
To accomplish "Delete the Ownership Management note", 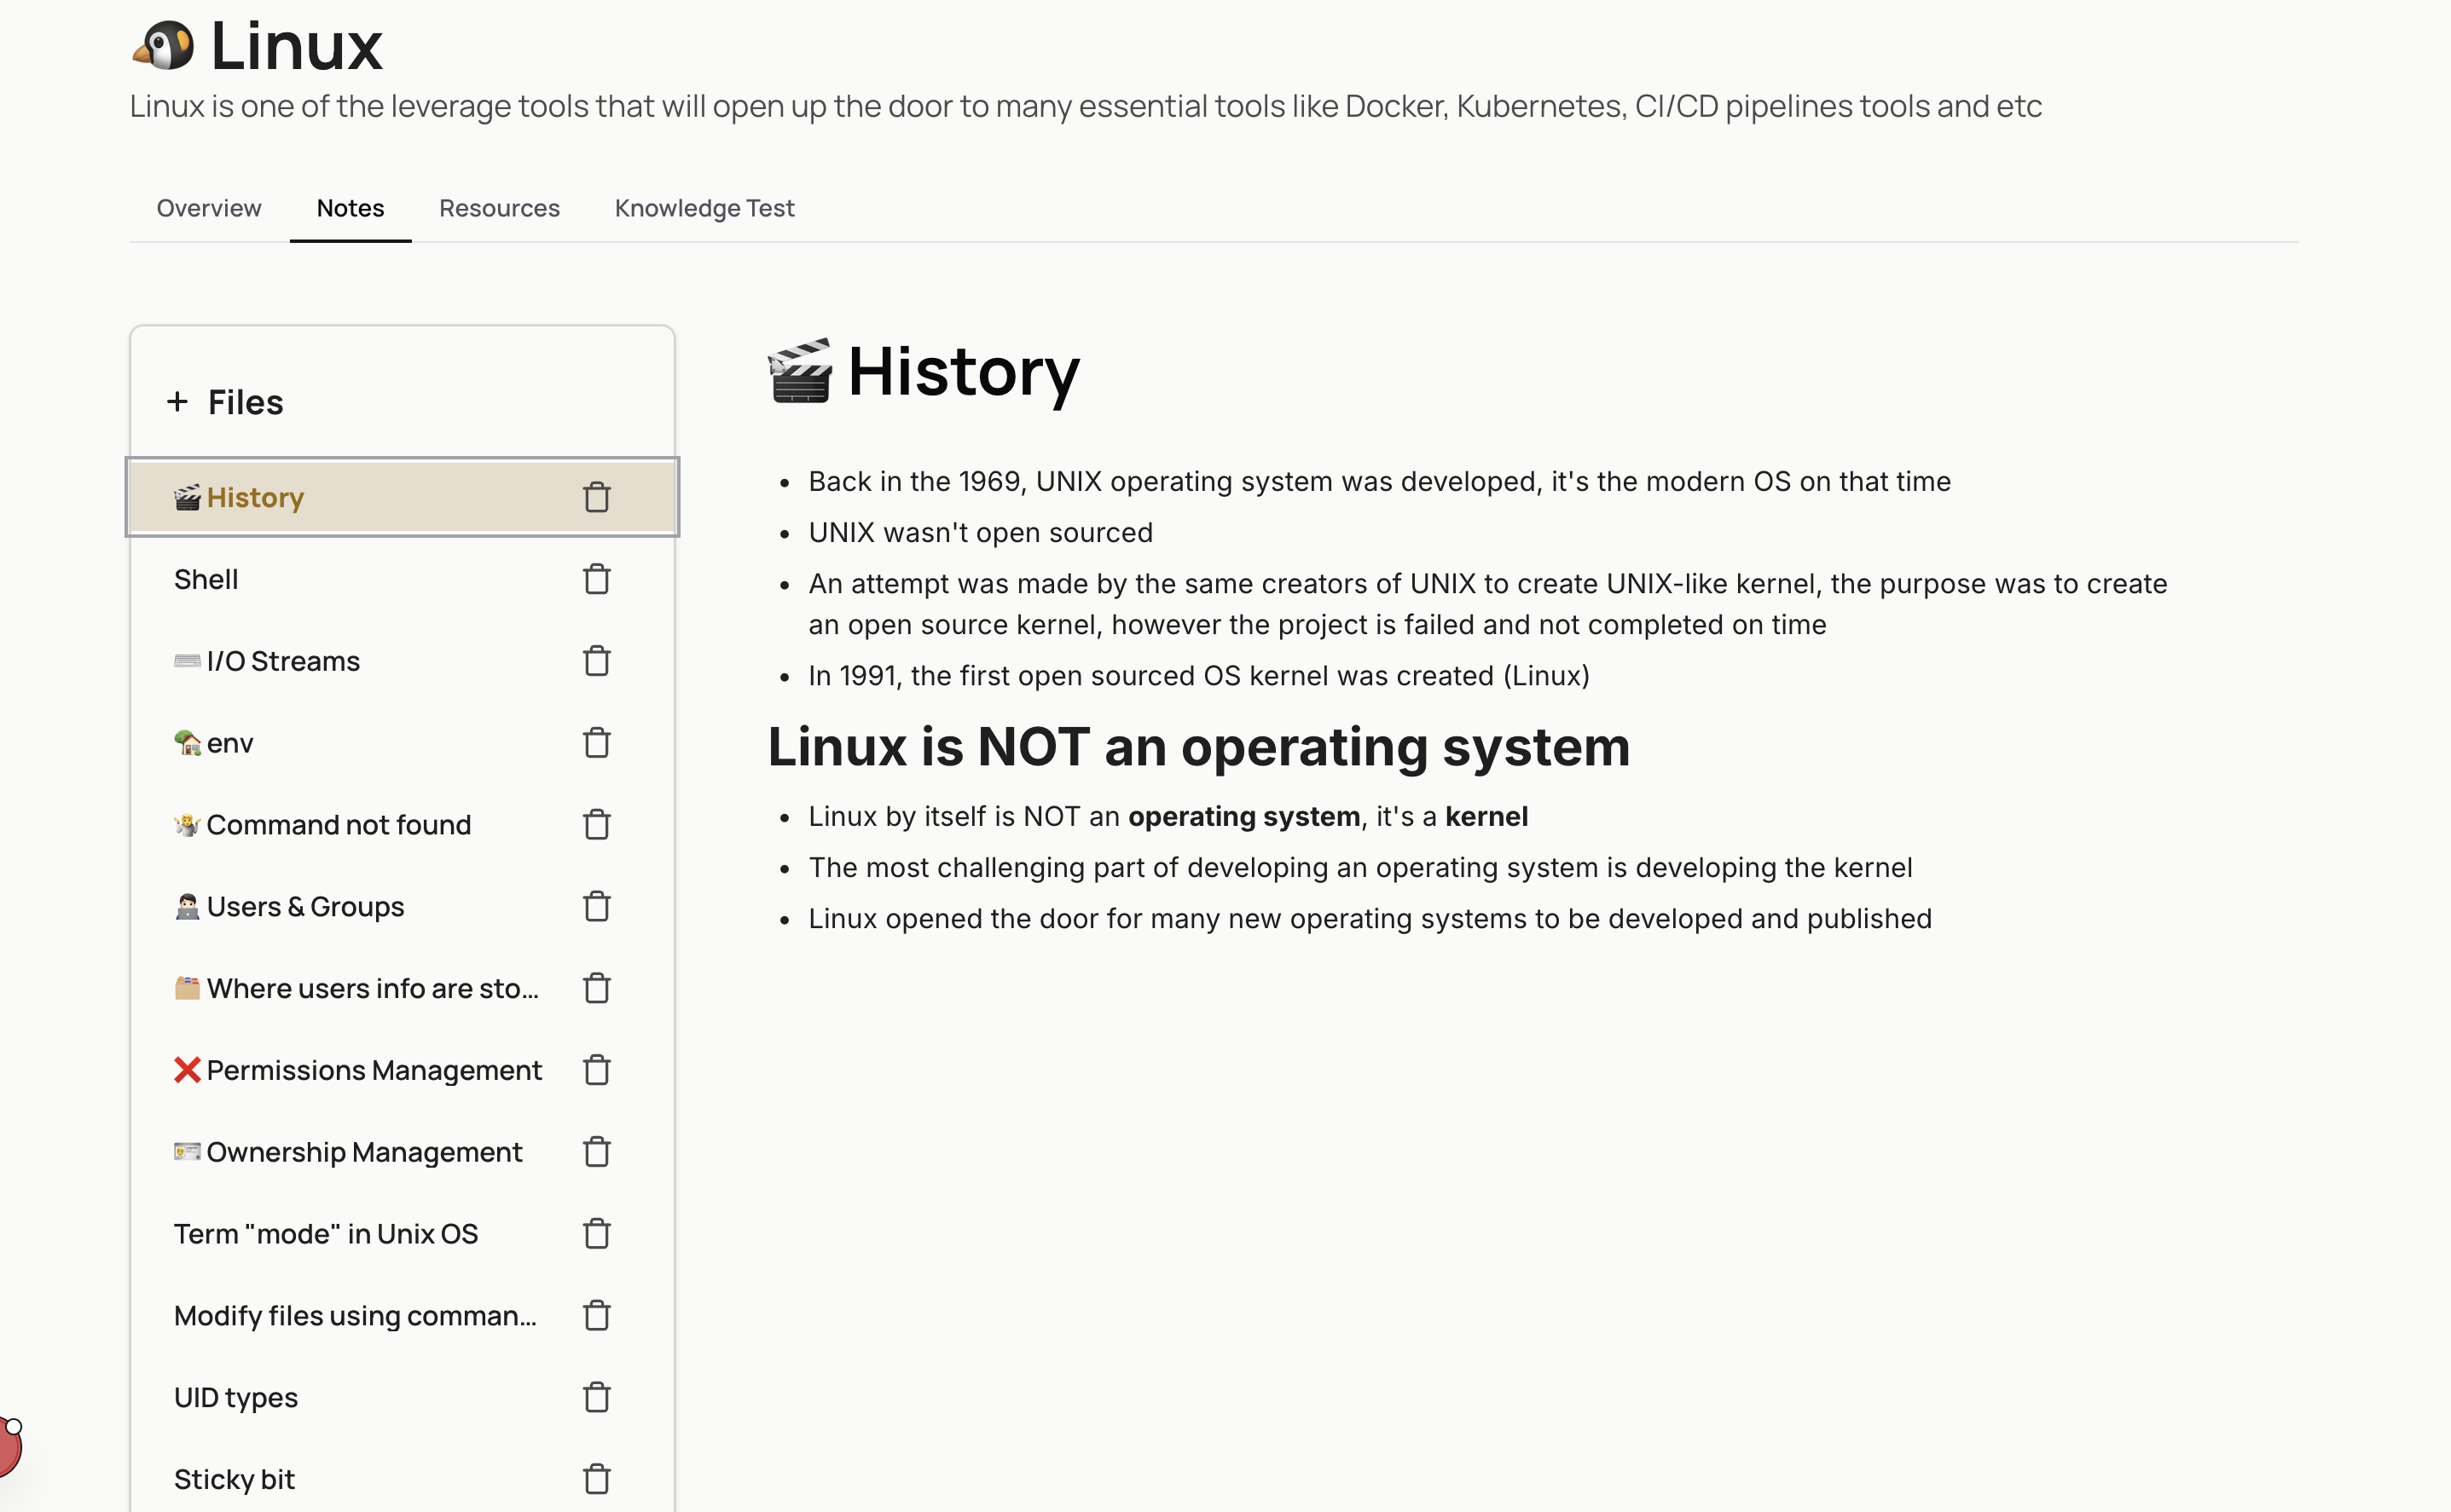I will click(596, 1152).
